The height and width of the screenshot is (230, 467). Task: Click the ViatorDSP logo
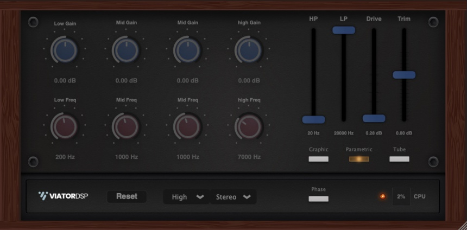(63, 196)
